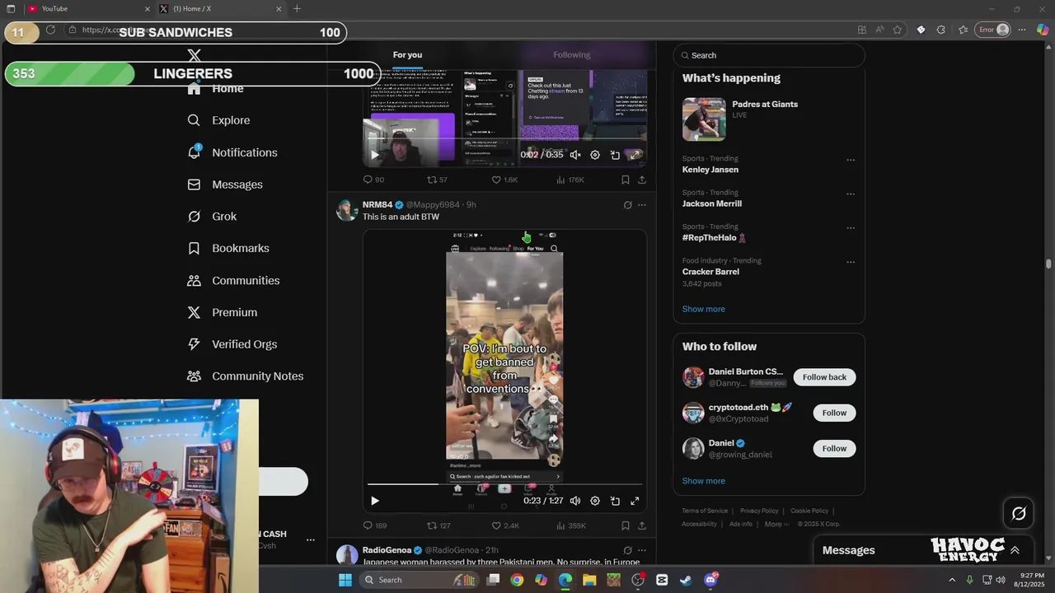Open Windows Start menu
This screenshot has height=593, width=1055.
(345, 580)
